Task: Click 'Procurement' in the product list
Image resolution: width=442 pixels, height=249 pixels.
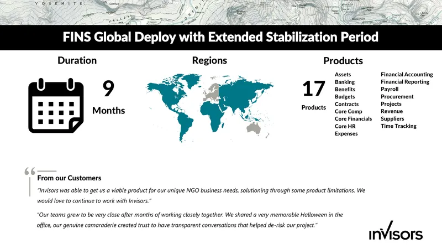Action: click(397, 96)
